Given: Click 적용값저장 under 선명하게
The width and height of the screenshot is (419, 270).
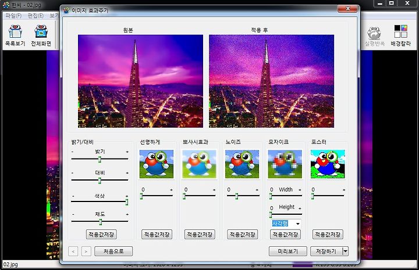Looking at the screenshot, I should 157,234.
